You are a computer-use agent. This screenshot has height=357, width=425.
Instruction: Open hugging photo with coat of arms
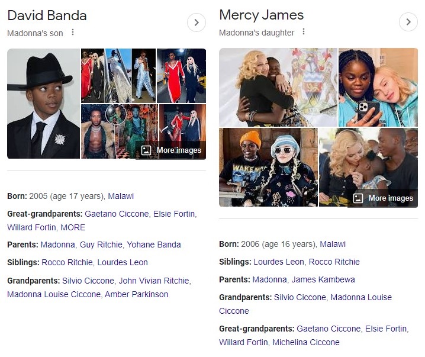(278, 87)
